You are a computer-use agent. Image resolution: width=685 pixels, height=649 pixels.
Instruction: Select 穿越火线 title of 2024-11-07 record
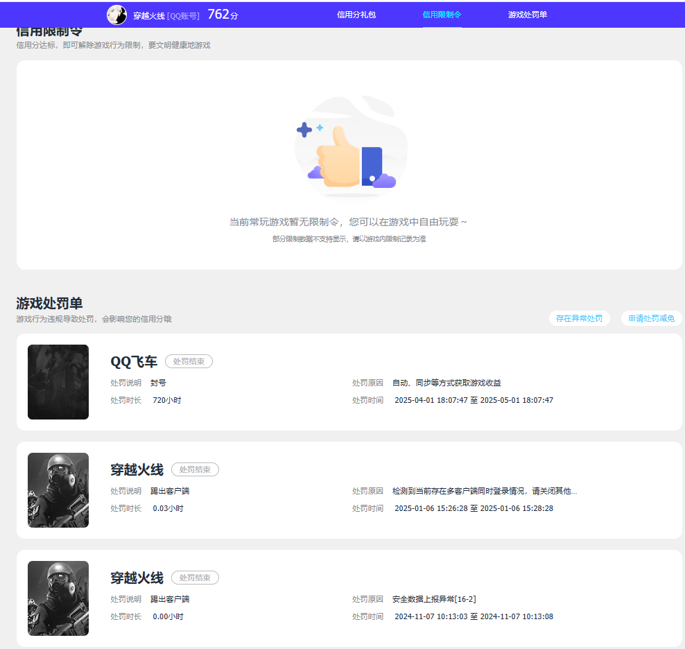(x=137, y=578)
